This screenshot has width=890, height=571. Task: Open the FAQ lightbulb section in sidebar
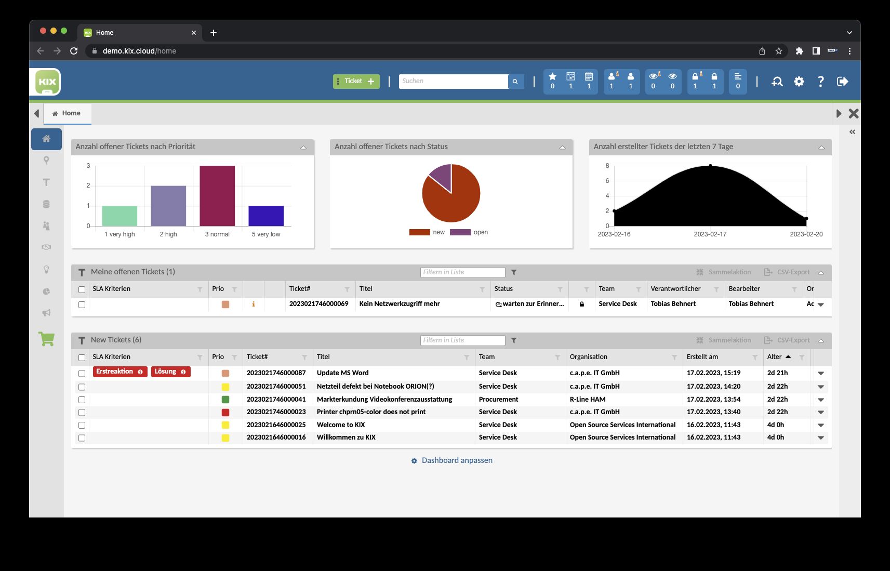pyautogui.click(x=46, y=269)
